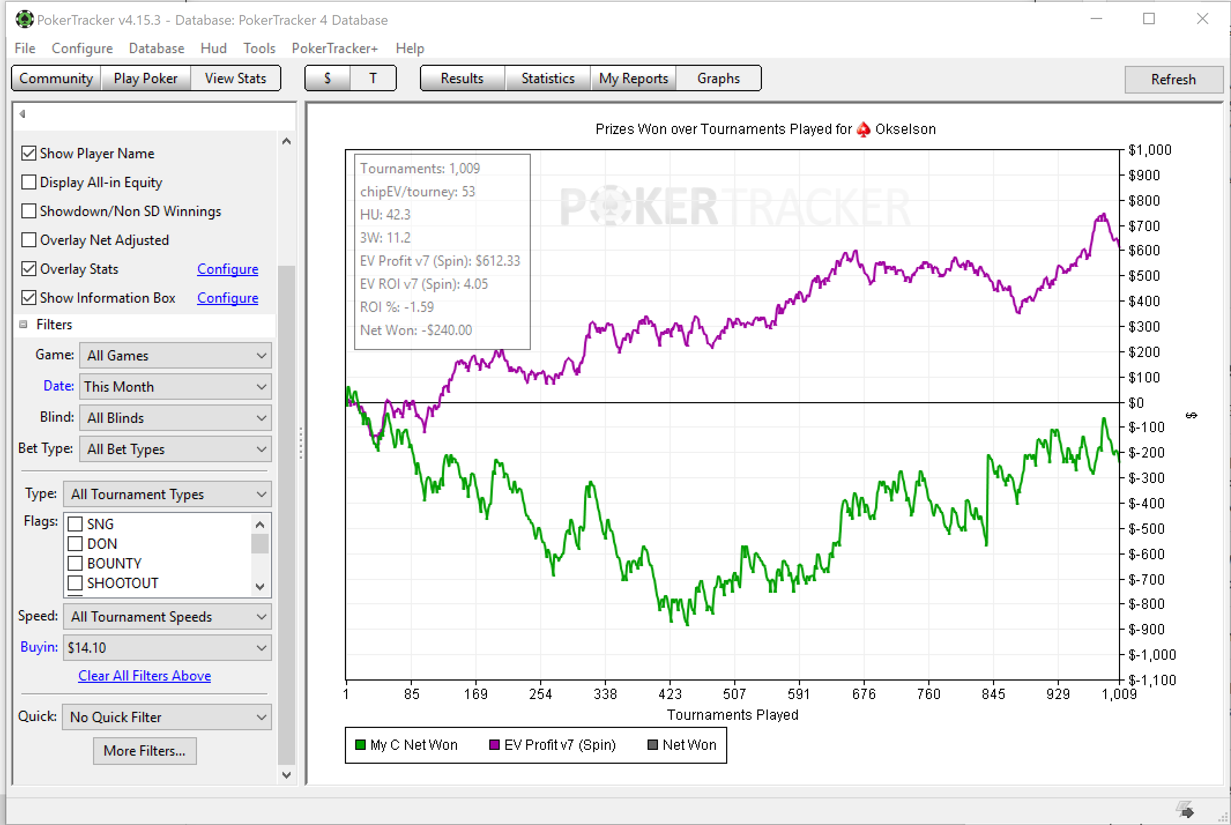Open the Tools menu
Screen dimensions: 1231x825
(259, 49)
